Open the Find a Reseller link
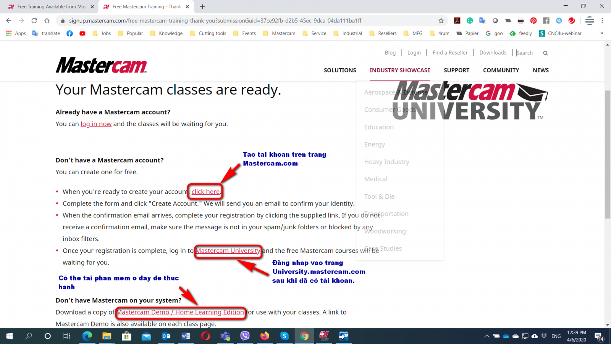This screenshot has width=611, height=344. click(450, 53)
